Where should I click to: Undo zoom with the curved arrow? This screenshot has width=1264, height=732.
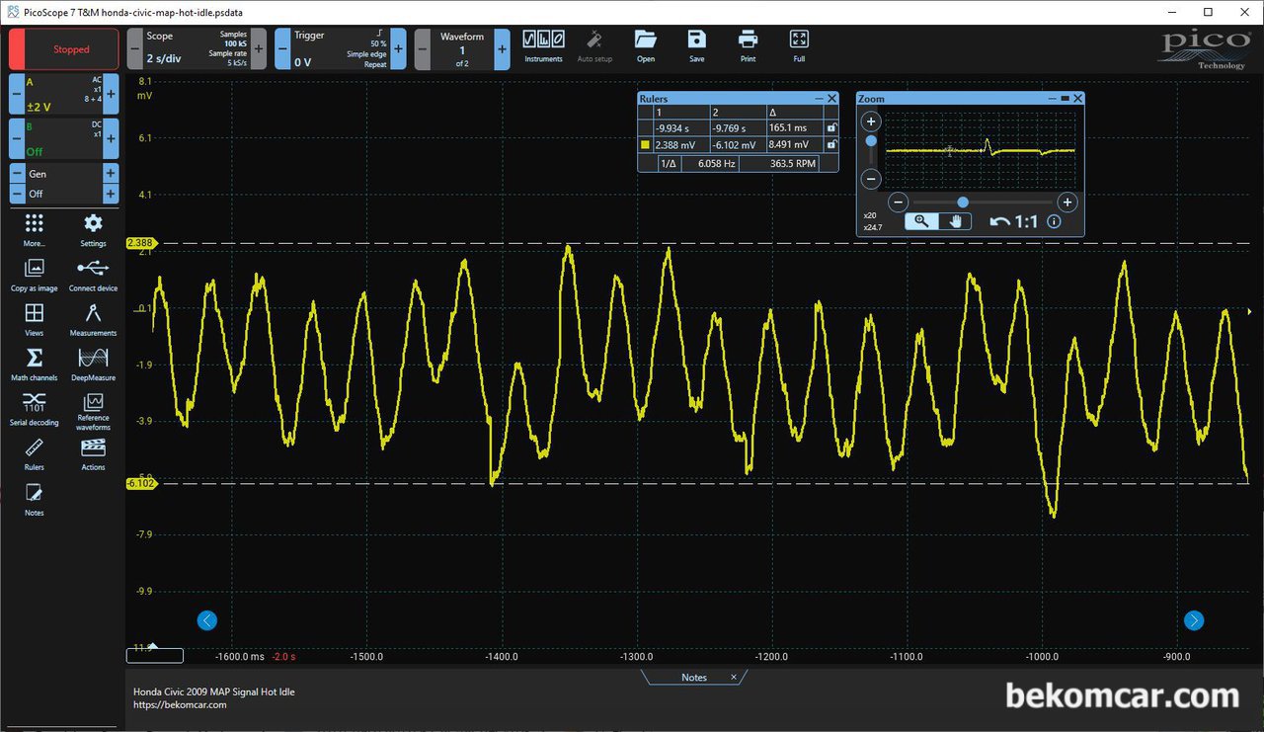click(x=999, y=222)
